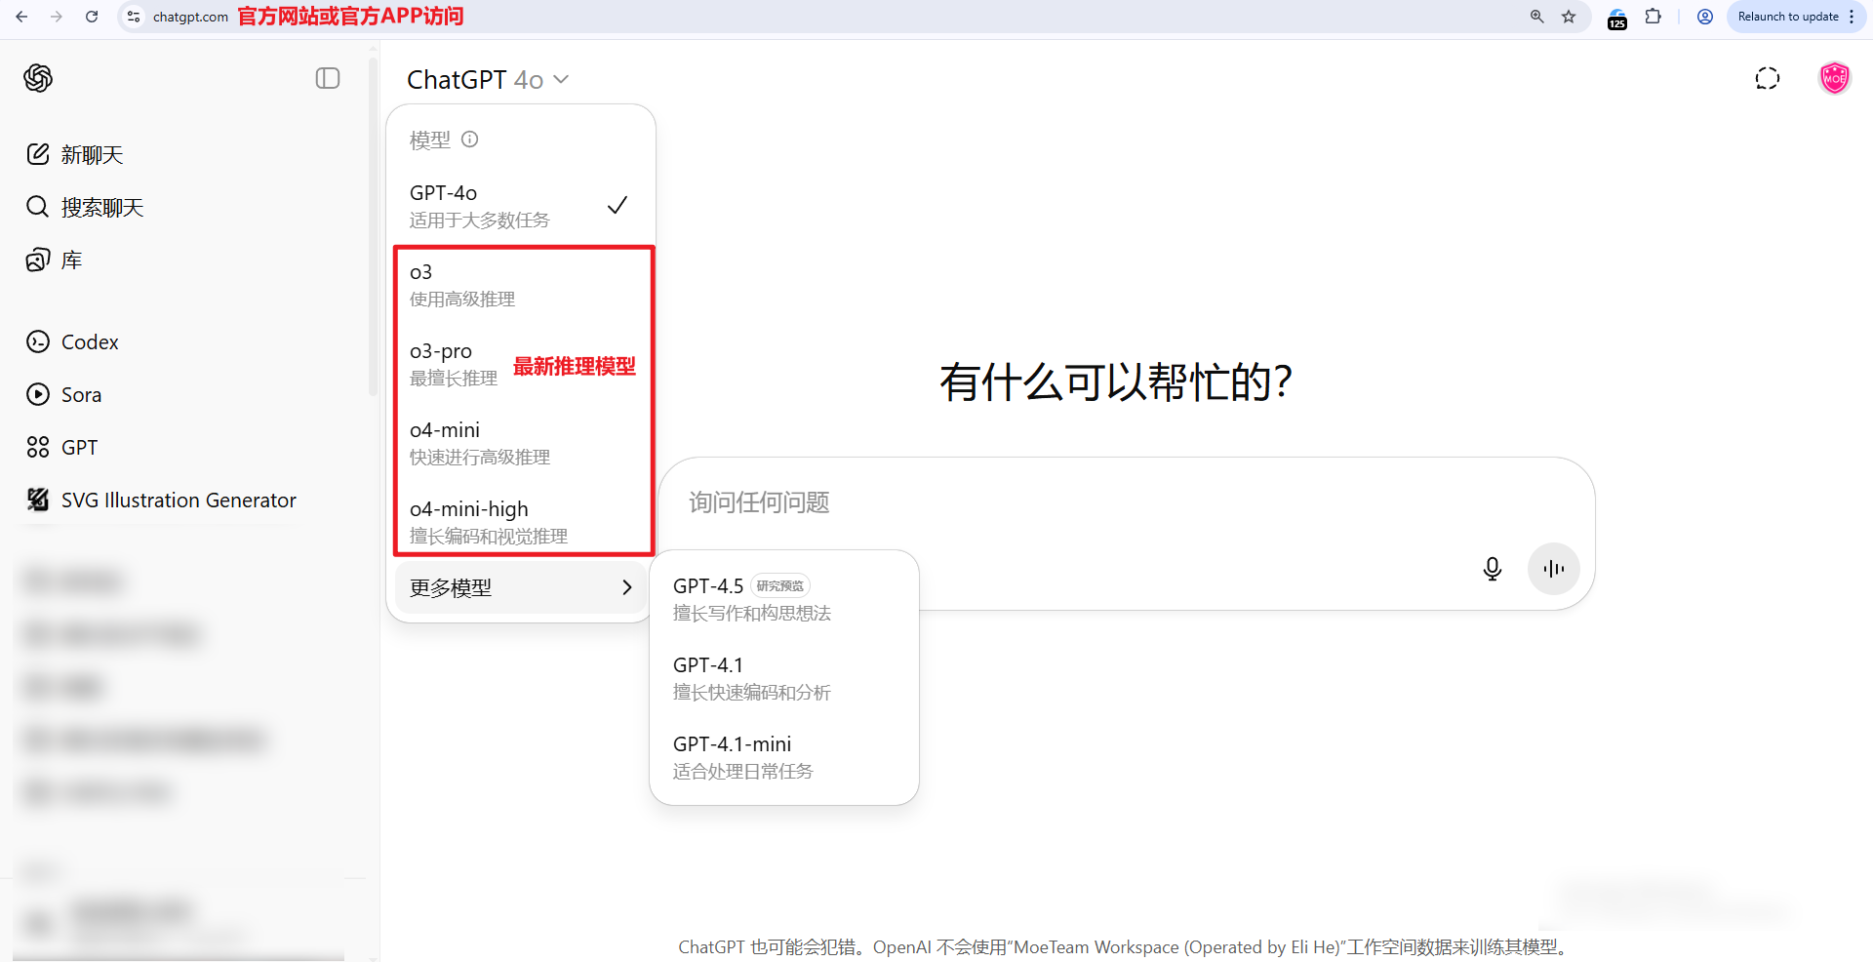Open SVG Illustration Generator GPT
The image size is (1873, 962).
[179, 500]
